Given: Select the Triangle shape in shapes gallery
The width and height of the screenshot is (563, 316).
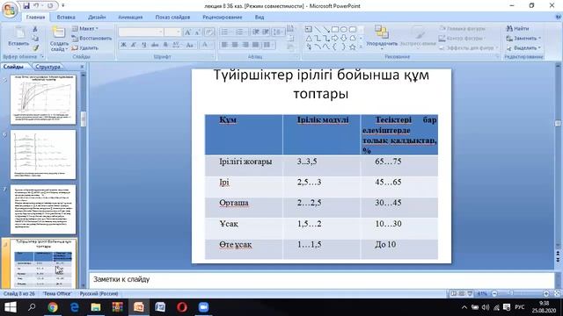Looking at the screenshot, I should click(309, 39).
